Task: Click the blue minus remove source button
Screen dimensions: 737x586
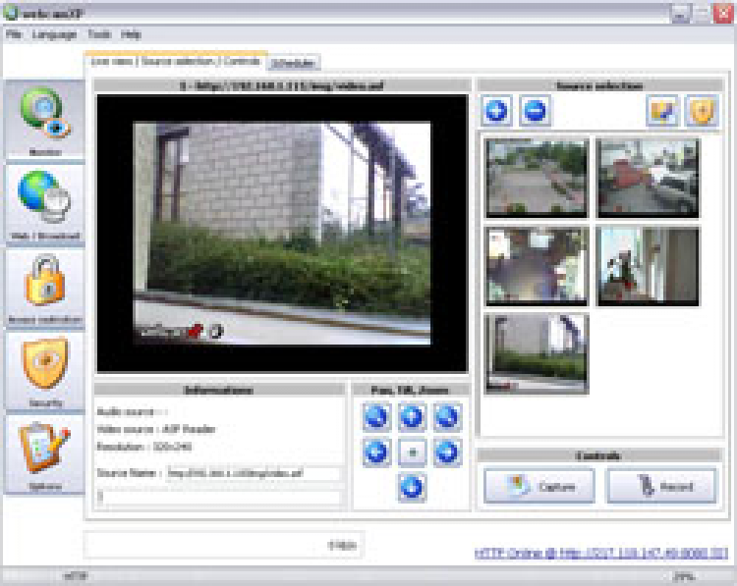Action: point(535,111)
